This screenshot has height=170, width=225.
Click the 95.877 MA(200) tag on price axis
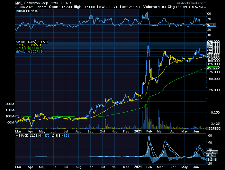click(x=212, y=68)
